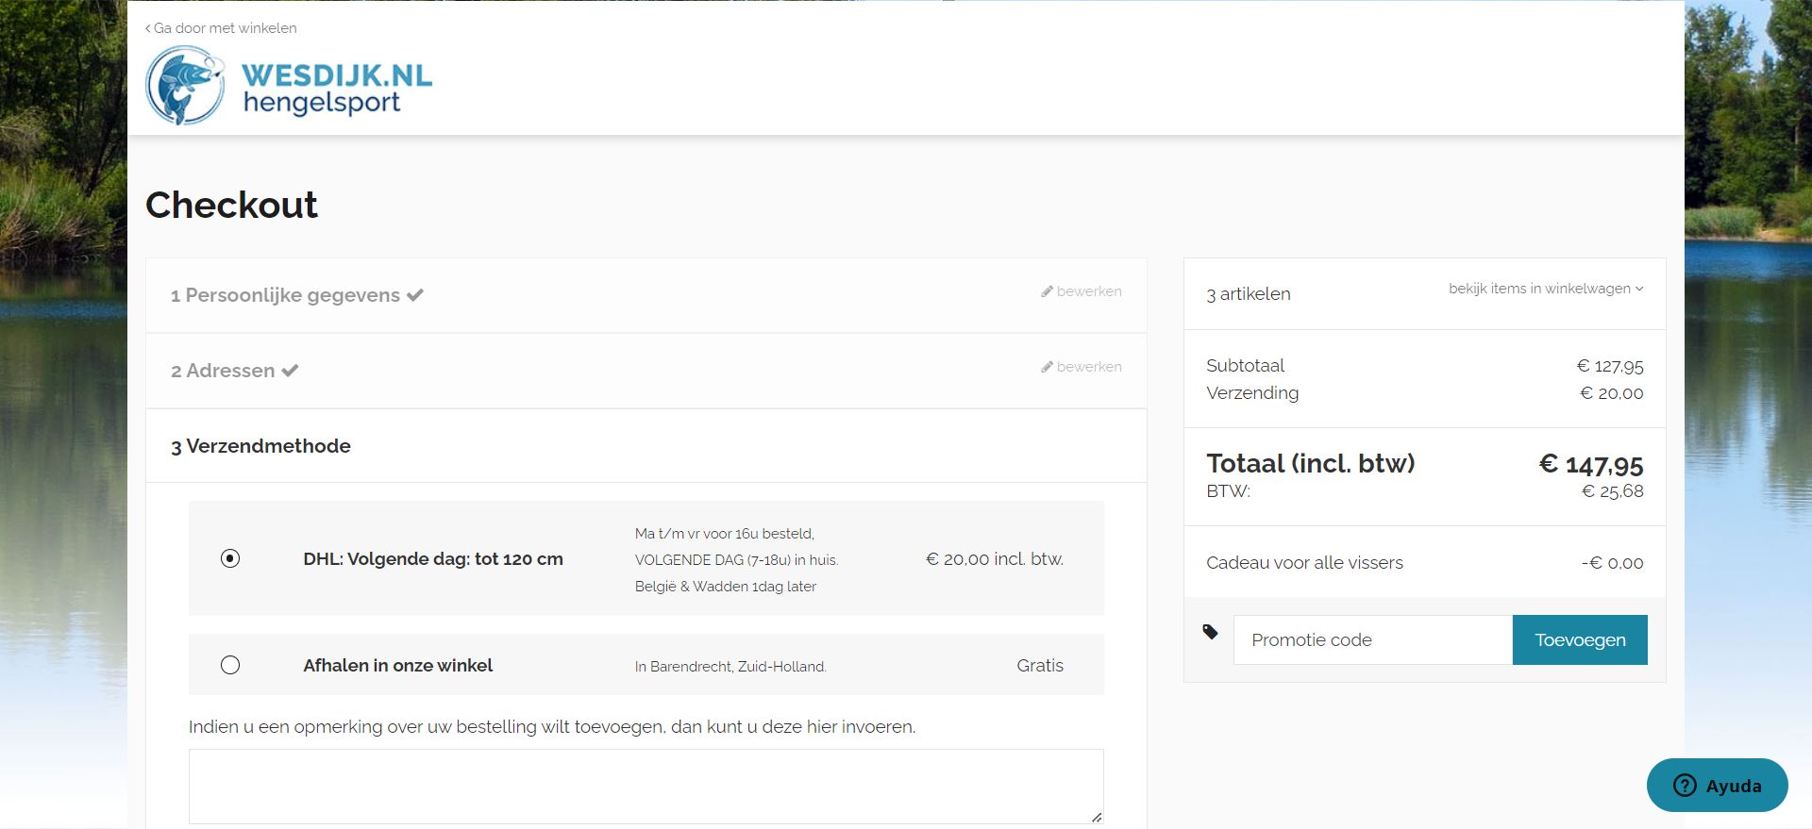This screenshot has width=1812, height=829.
Task: Click the WESDIJK.NL hengelsport logo text
Action: [336, 88]
